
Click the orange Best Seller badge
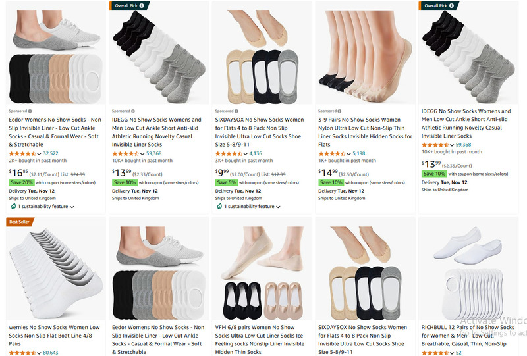coord(20,222)
